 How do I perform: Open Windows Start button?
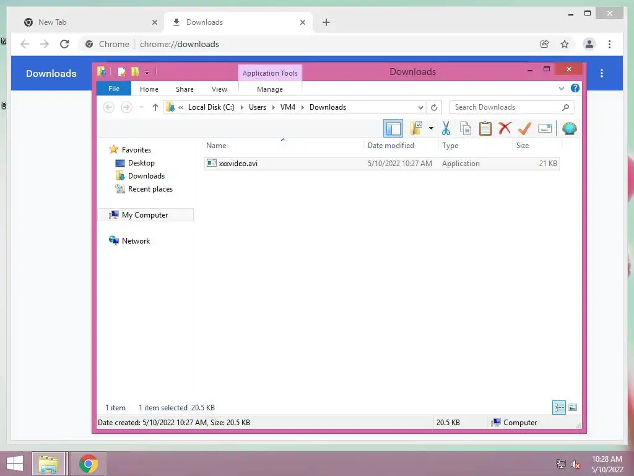coord(15,464)
